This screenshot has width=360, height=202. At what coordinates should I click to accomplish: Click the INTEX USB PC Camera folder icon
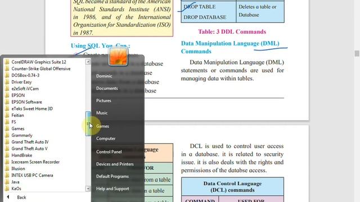tap(7, 175)
